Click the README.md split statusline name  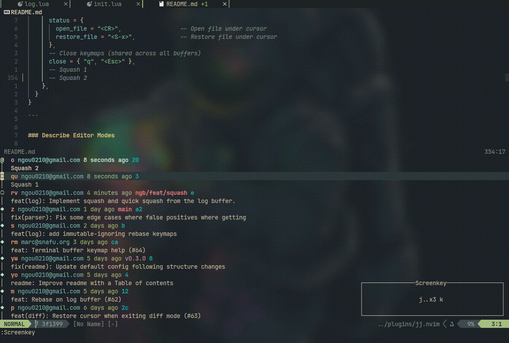(19, 152)
